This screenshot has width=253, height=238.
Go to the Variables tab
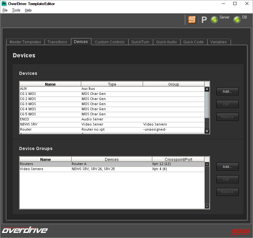pyautogui.click(x=218, y=42)
